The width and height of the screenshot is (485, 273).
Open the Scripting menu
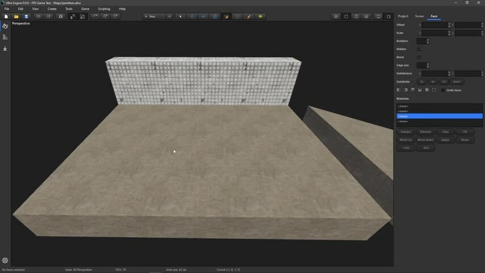(x=104, y=9)
